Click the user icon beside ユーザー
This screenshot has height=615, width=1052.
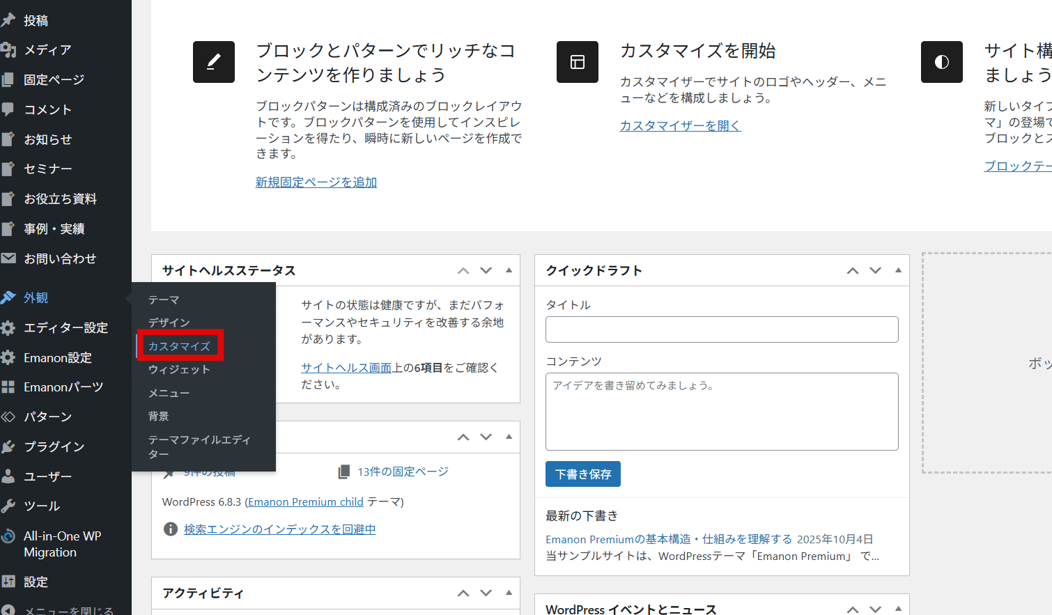(8, 476)
